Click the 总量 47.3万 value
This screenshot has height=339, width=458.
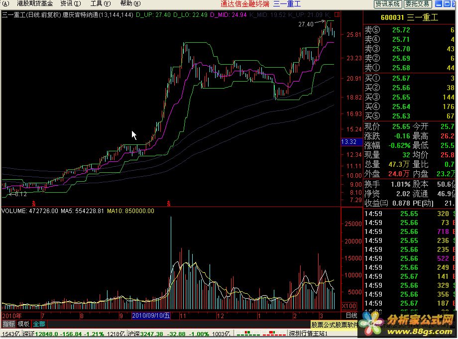coord(399,164)
